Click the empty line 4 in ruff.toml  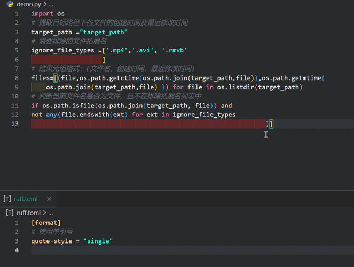(x=192, y=250)
